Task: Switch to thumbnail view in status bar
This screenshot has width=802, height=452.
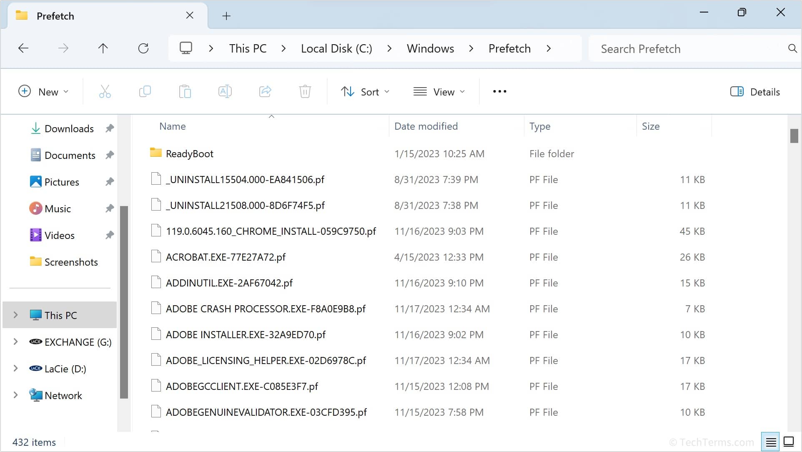Action: tap(789, 441)
